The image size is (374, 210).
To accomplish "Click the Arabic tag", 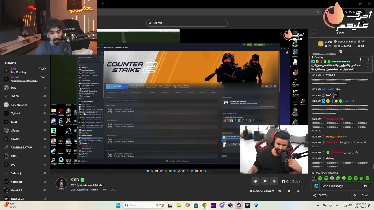I will 95,190.
